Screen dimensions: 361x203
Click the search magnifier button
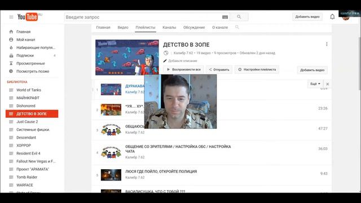coord(239,17)
